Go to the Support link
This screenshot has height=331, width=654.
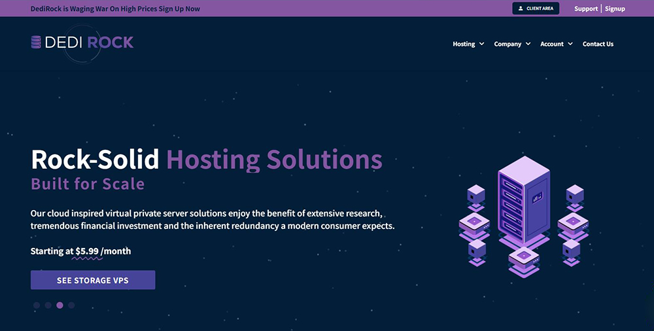pyautogui.click(x=586, y=9)
